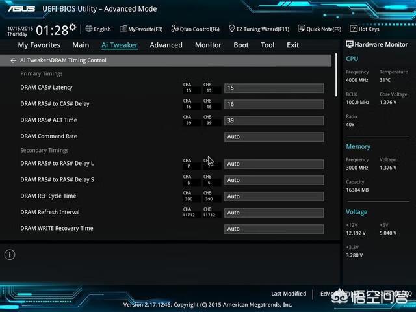Viewport: 416px width, 312px height.
Task: Click the info icon at bottom left
Action: 10,255
